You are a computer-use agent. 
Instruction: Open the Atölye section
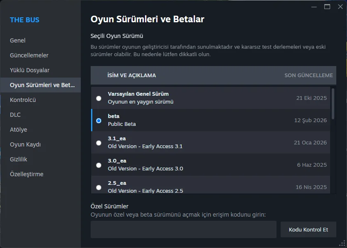point(19,130)
